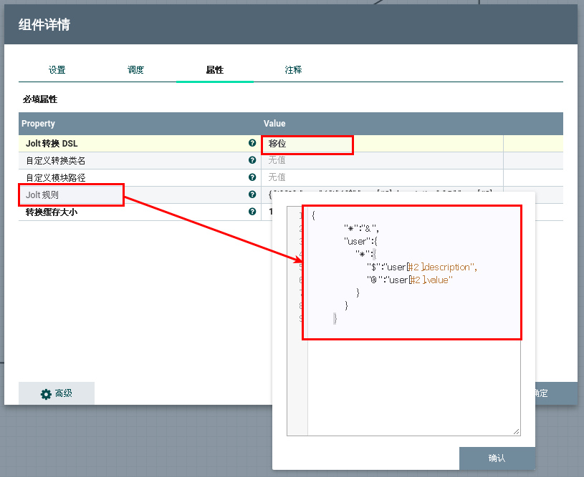Viewport: 584px width, 477px height.
Task: Click the Value column header
Action: [x=274, y=124]
